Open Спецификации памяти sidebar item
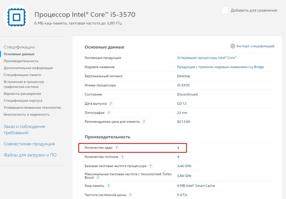This screenshot has height=199, width=286. click(22, 75)
